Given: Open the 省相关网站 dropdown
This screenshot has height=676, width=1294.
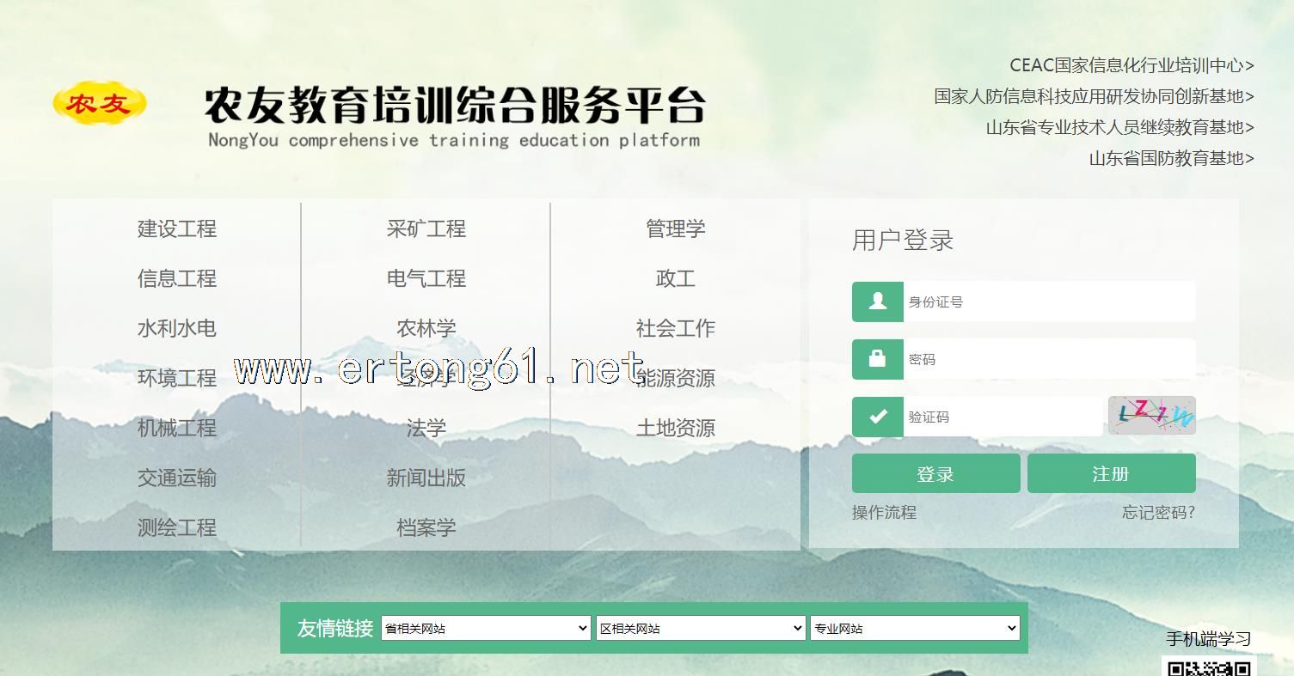Looking at the screenshot, I should [486, 628].
